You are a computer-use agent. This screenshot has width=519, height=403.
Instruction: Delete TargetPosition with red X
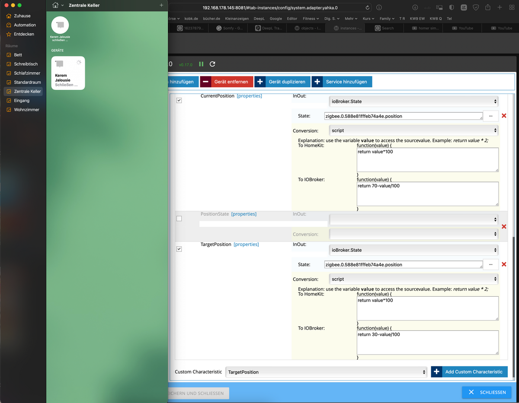[504, 264]
